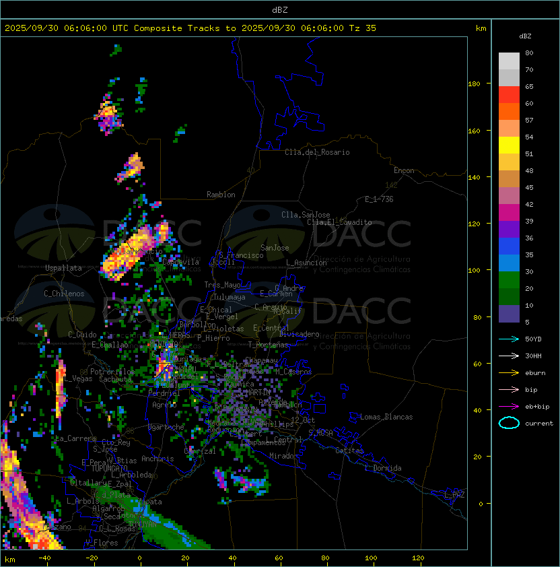Click the cyan 50YD arrow in legend
The image size is (560, 567).
(509, 339)
